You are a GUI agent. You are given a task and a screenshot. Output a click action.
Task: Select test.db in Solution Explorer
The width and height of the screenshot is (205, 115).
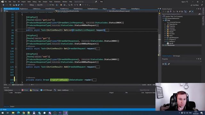[171, 43]
